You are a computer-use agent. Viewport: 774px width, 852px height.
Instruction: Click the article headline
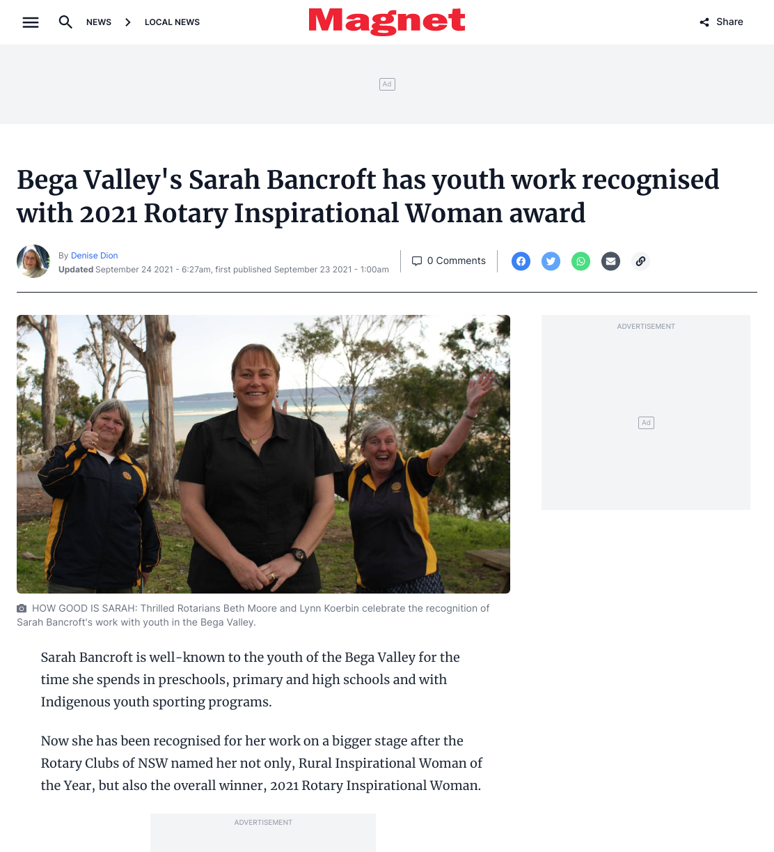368,196
